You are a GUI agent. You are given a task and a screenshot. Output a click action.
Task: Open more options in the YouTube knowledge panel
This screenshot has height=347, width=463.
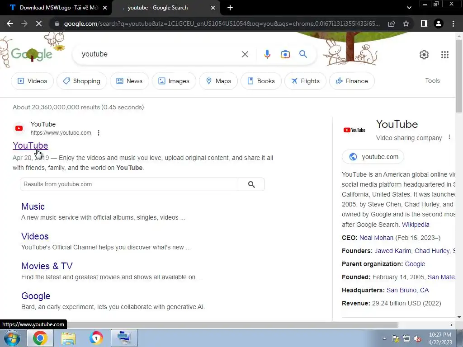(x=449, y=137)
